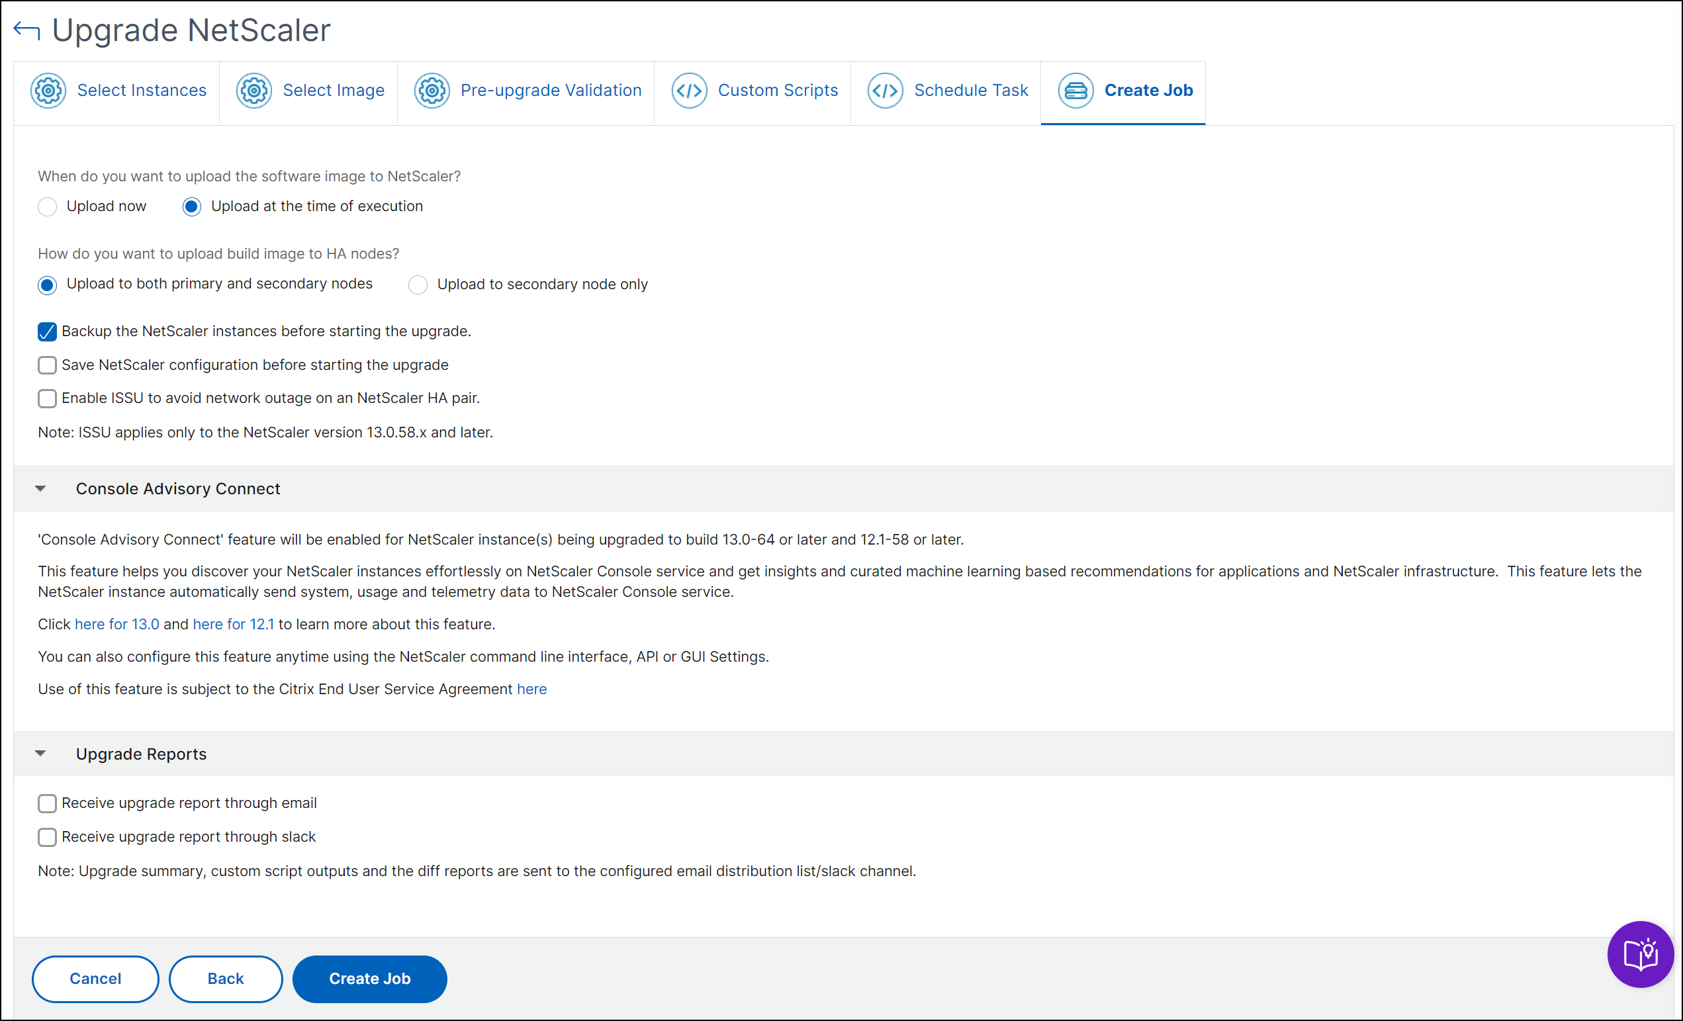Click the Upgrade Reports heading text

pos(142,754)
